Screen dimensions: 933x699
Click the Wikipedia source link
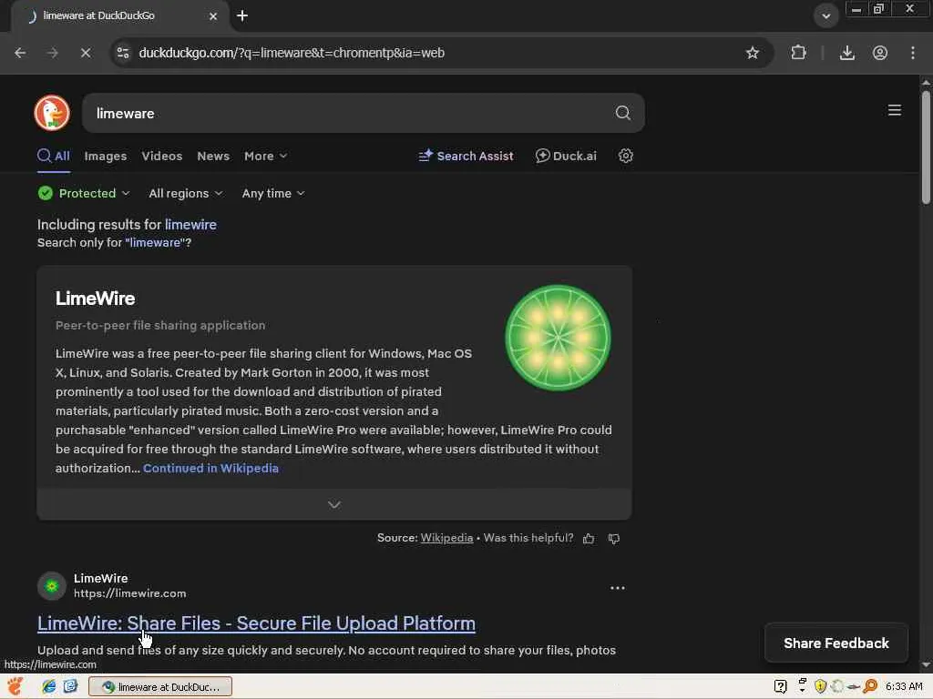(x=446, y=538)
